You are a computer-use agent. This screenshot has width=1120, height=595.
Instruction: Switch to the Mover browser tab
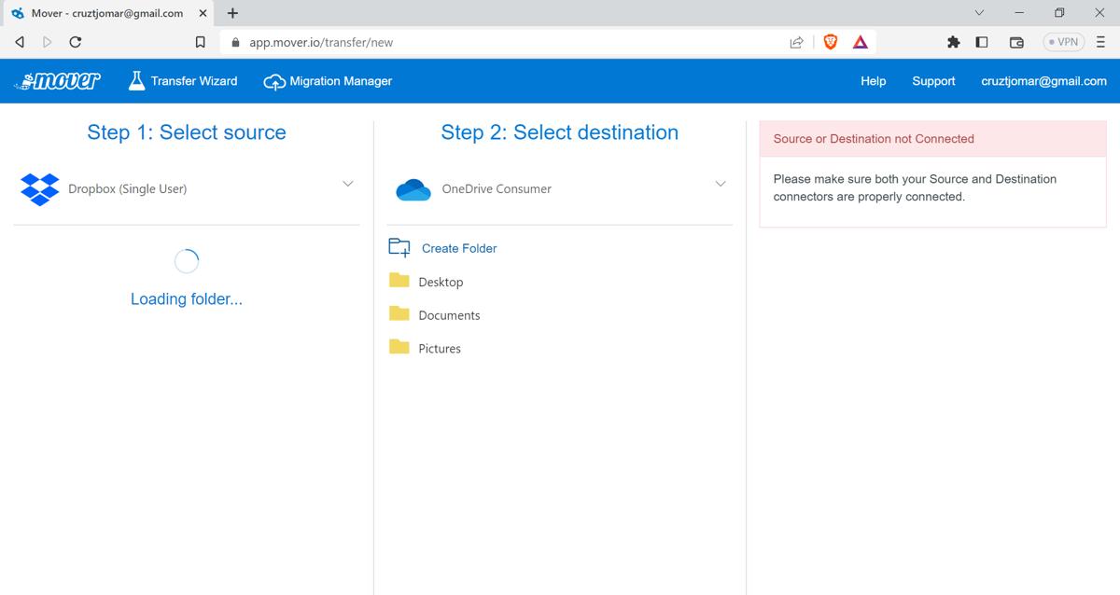103,13
